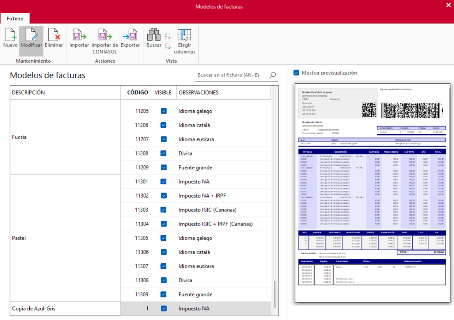Create a new invoice model with Nuevo
454x320 pixels.
click(x=10, y=38)
